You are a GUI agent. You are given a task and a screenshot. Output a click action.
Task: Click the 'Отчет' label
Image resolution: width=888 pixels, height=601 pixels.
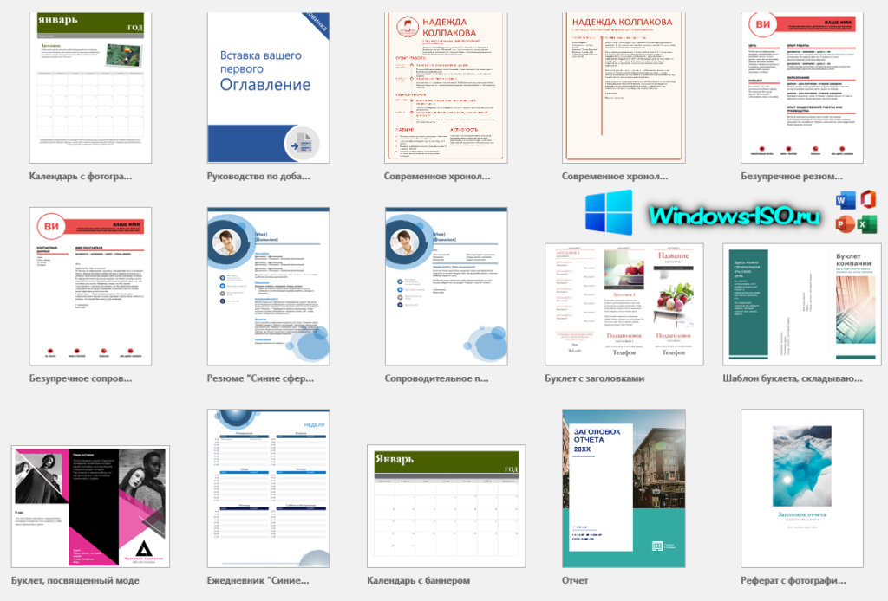point(575,580)
